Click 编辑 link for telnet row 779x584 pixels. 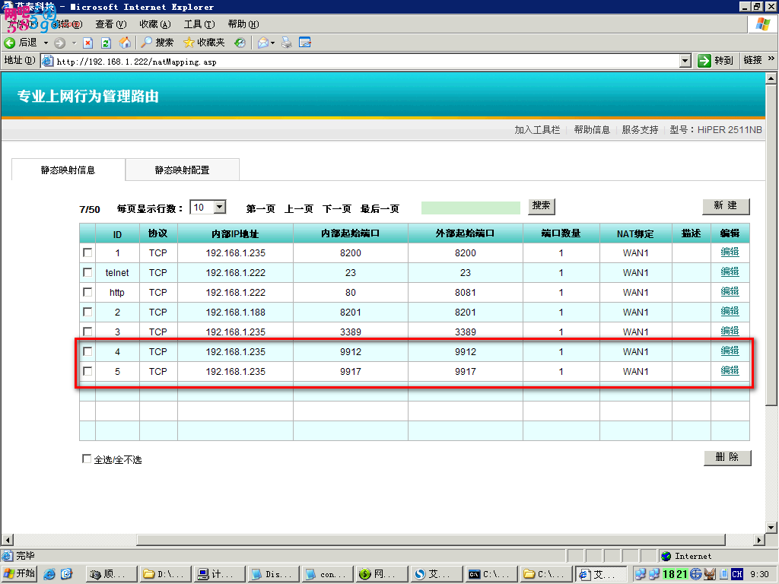tap(730, 271)
